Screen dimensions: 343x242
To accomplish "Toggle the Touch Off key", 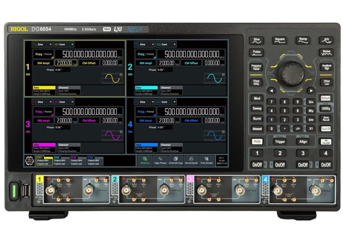I will (326, 129).
